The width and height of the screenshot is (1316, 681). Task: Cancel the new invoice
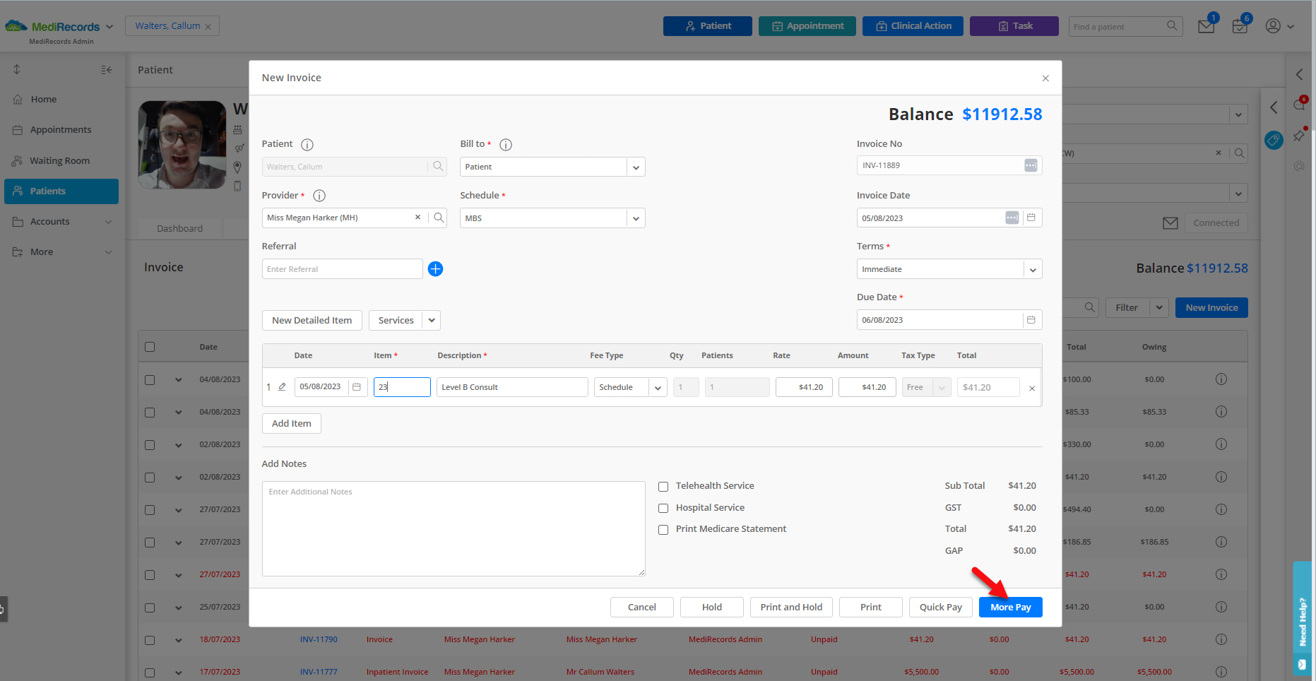(x=641, y=608)
